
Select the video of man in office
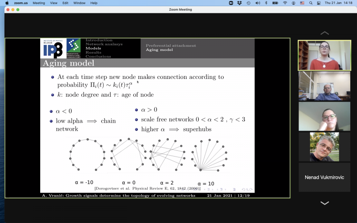(324, 86)
